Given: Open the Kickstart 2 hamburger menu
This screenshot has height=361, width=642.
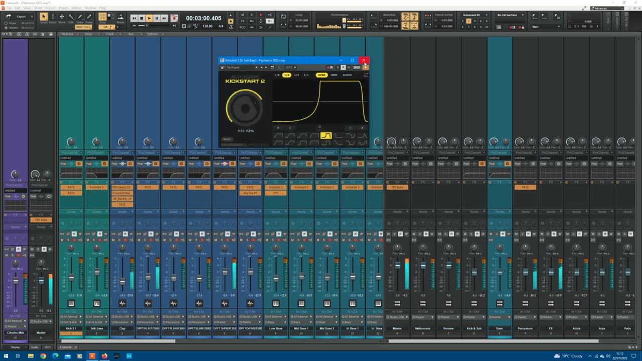Looking at the screenshot, I should [x=366, y=75].
